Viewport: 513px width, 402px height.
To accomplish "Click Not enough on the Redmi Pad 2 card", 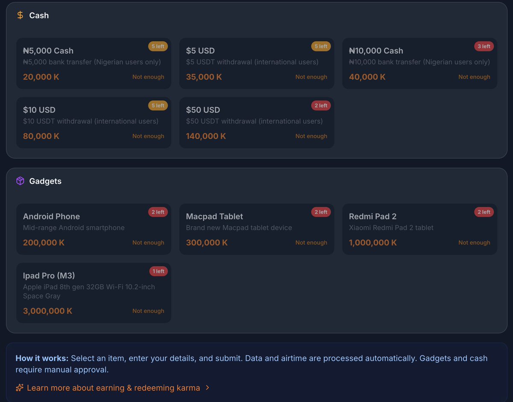I will coord(475,243).
